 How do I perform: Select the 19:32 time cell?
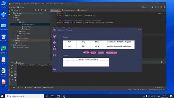point(97,42)
